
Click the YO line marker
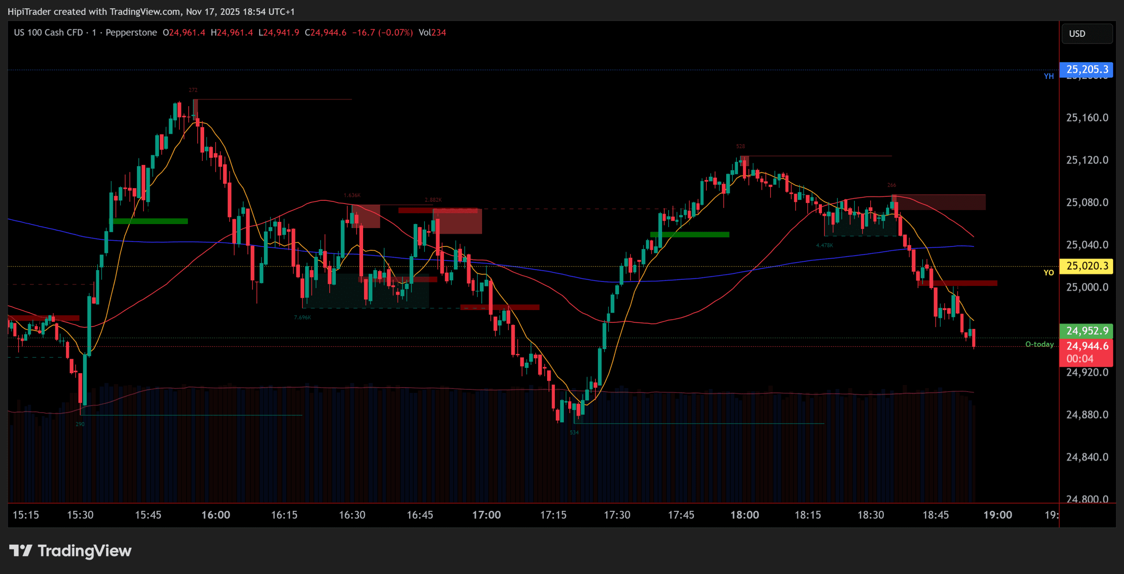coord(1048,273)
